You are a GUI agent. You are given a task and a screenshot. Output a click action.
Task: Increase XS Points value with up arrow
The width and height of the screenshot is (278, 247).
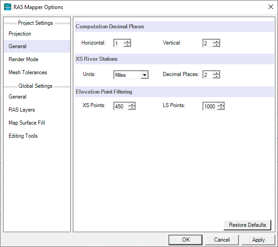pos(132,104)
